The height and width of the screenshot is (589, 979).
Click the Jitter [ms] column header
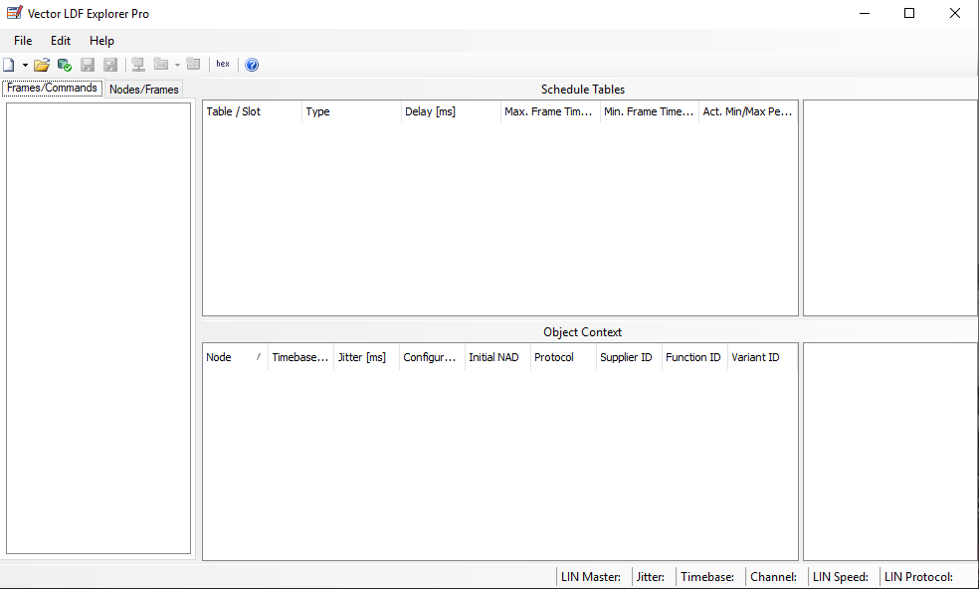pos(366,357)
